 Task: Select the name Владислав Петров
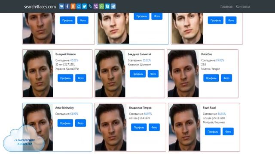(140, 108)
